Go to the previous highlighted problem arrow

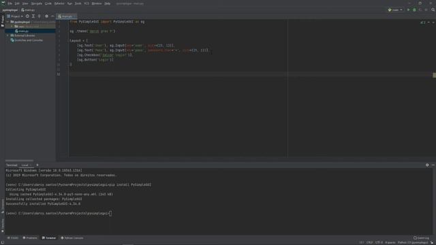[x=429, y=22]
